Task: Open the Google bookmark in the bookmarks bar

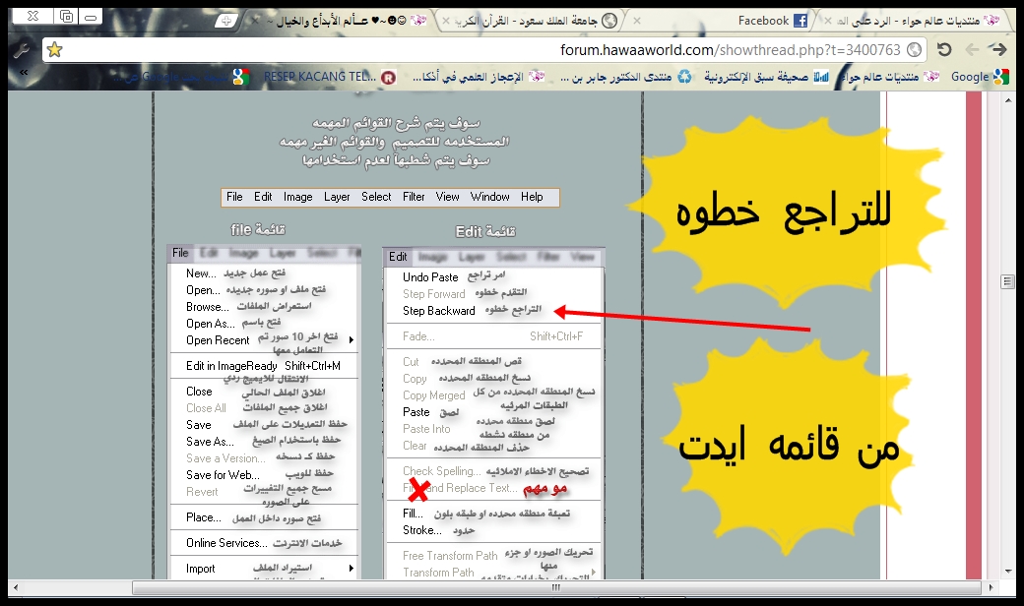Action: pos(979,77)
